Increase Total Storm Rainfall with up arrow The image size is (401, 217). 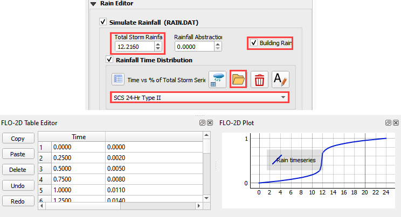pos(157,45)
